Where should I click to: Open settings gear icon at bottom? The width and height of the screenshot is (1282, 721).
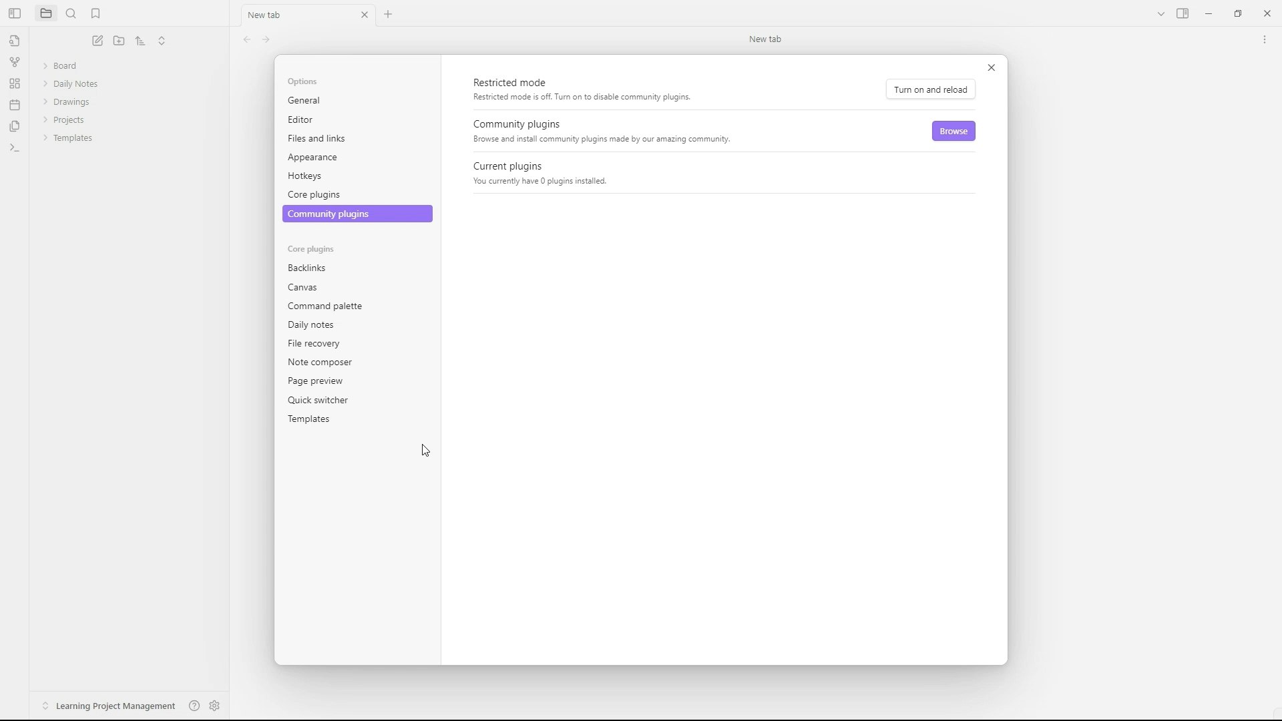(214, 706)
